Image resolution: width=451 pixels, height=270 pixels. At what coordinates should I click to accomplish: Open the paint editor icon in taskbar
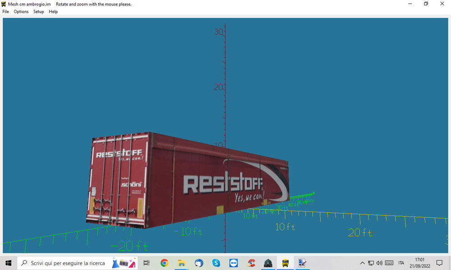pyautogui.click(x=302, y=263)
